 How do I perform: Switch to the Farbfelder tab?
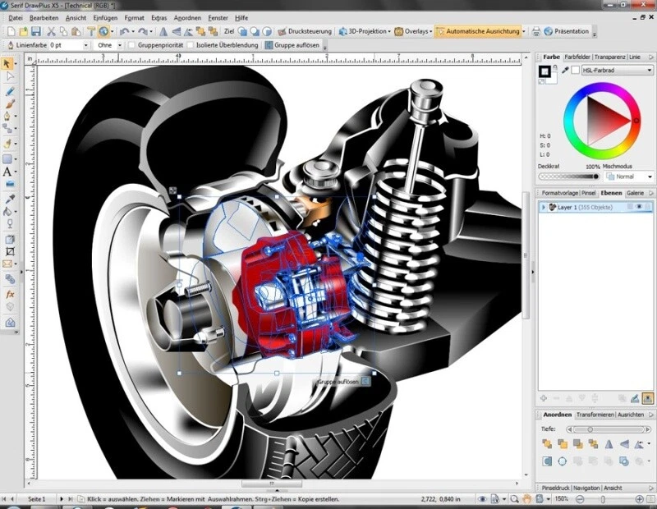coord(577,57)
